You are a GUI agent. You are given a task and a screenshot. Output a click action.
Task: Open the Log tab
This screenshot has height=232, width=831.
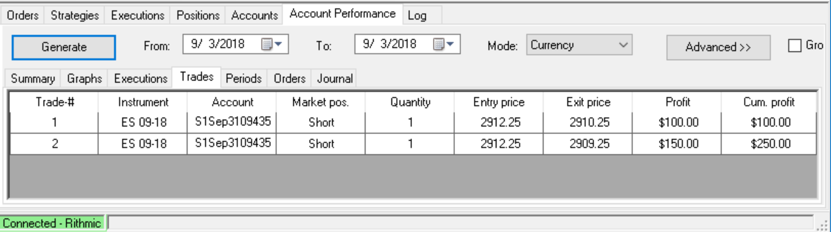[417, 15]
